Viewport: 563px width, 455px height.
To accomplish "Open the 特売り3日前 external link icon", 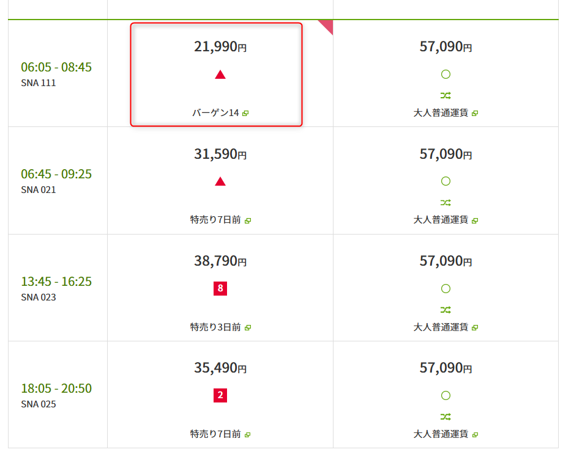I will click(248, 327).
